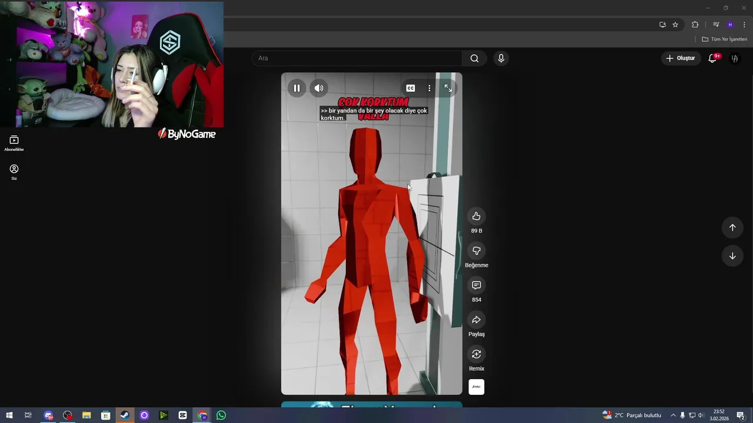Submit search with magnifier button
The height and width of the screenshot is (423, 753).
[475, 58]
